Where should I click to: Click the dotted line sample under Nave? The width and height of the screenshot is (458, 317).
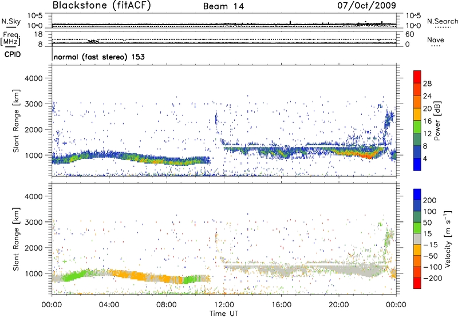tap(436, 46)
